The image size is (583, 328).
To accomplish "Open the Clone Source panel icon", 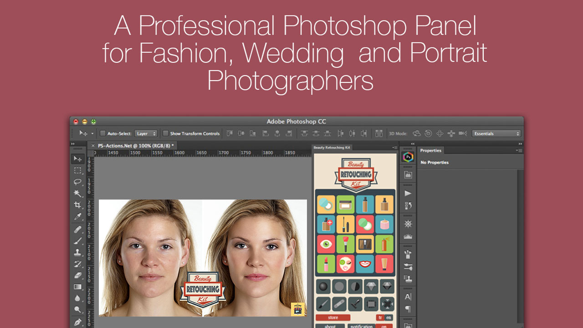I will coord(408,279).
